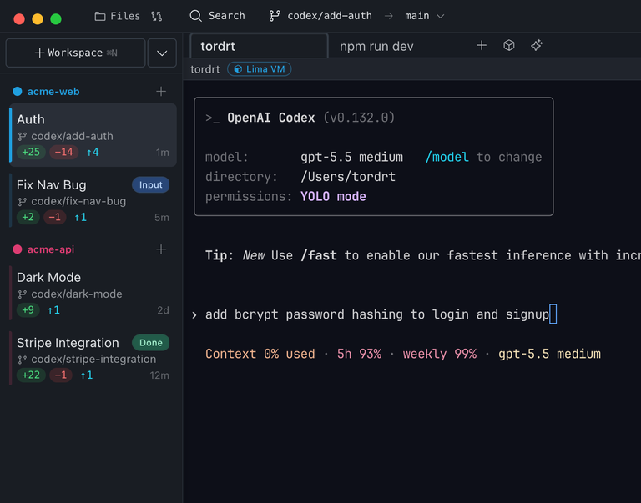This screenshot has height=503, width=641.
Task: Add a workspace to acme-api
Action: (x=161, y=249)
